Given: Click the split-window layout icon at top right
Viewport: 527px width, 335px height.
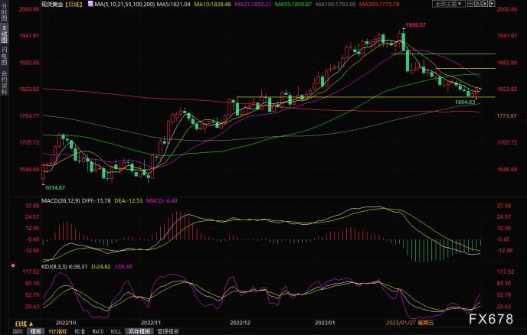Looking at the screenshot, I should click(470, 4).
